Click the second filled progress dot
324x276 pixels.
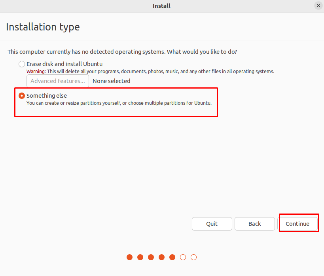140,257
